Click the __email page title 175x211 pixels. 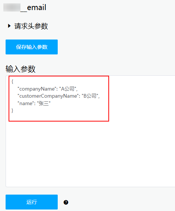click(x=34, y=7)
